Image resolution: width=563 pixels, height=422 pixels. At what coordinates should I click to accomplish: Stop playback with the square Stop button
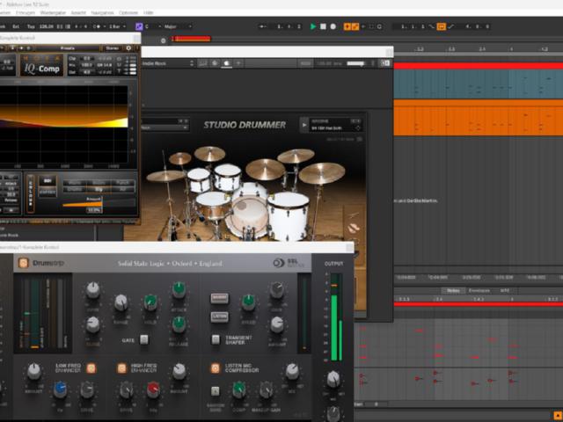pyautogui.click(x=323, y=26)
